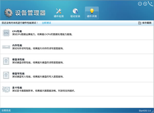Viewport: 154px width, 113px height.
Task: Maximize the window with the square circle button
Action: click(145, 4)
